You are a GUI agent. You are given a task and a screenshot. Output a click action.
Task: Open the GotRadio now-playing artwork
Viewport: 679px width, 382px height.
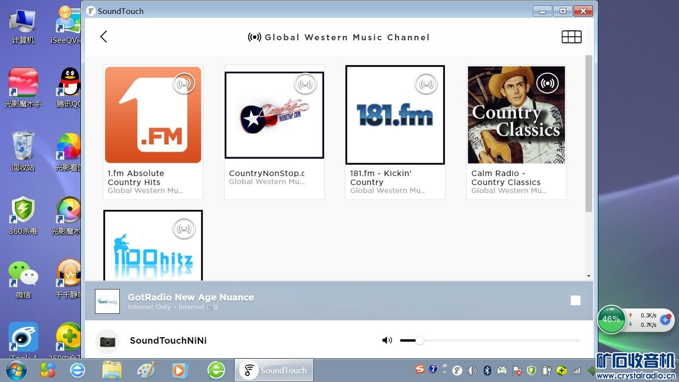[107, 301]
